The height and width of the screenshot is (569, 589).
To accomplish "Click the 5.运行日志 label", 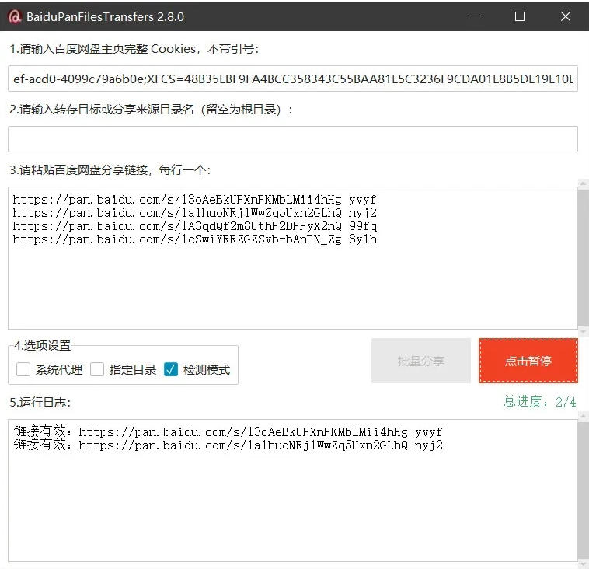I will point(40,403).
